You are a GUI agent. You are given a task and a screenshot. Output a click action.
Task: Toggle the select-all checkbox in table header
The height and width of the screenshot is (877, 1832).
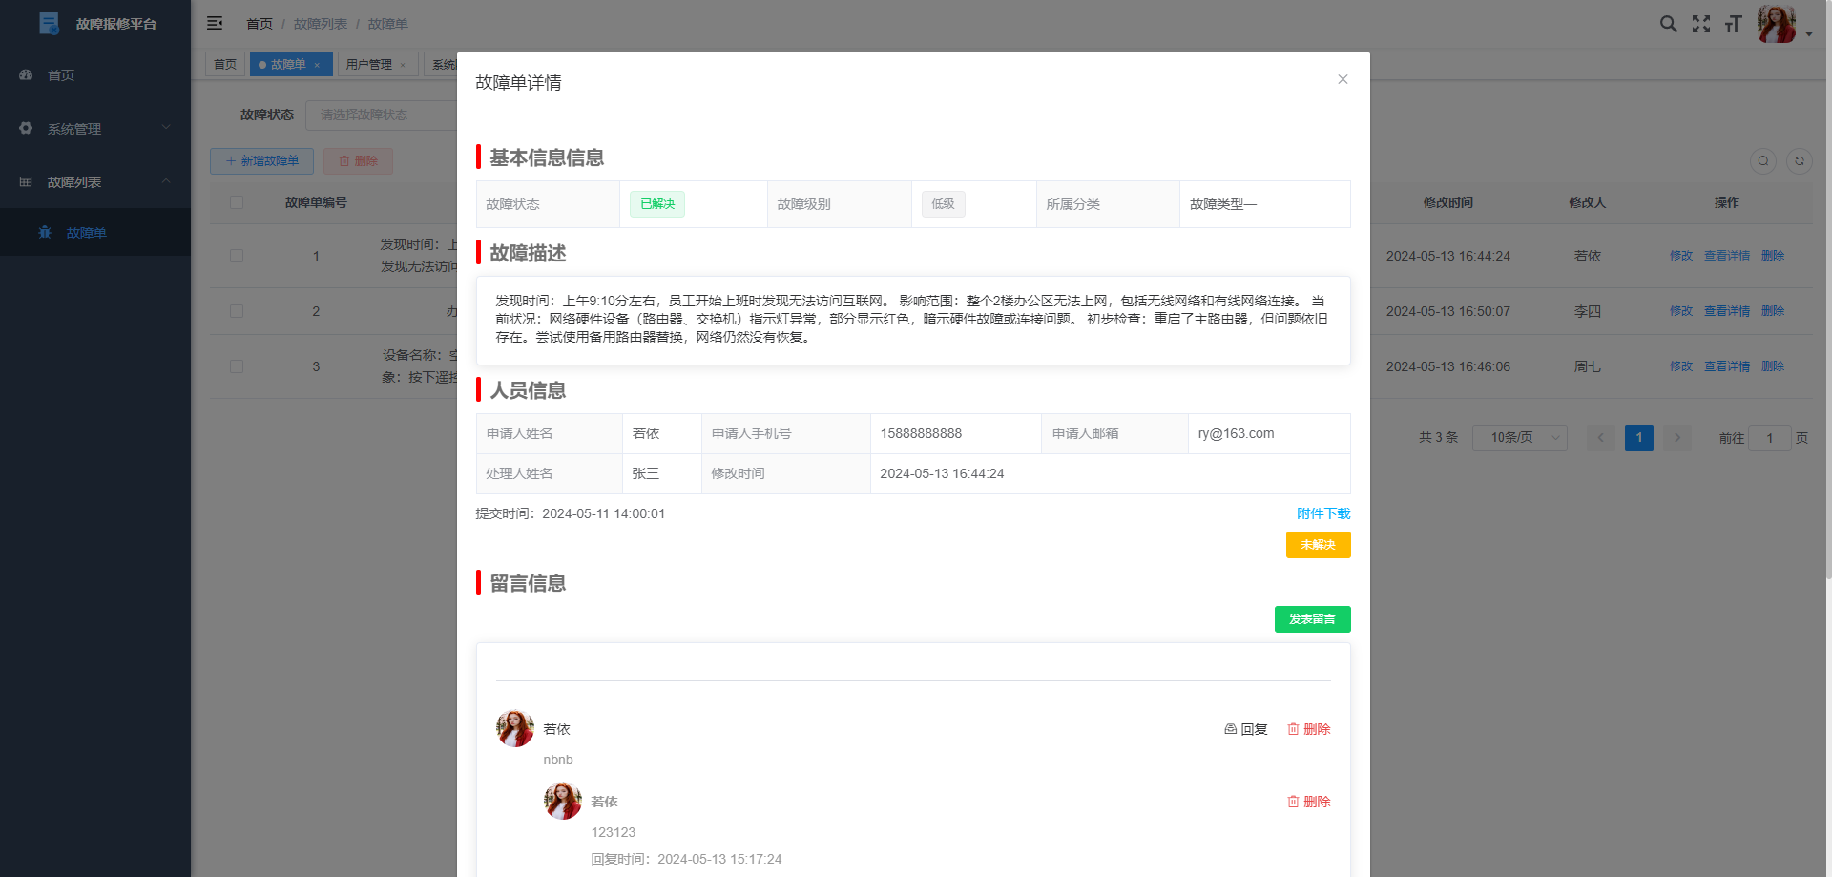pos(237,202)
